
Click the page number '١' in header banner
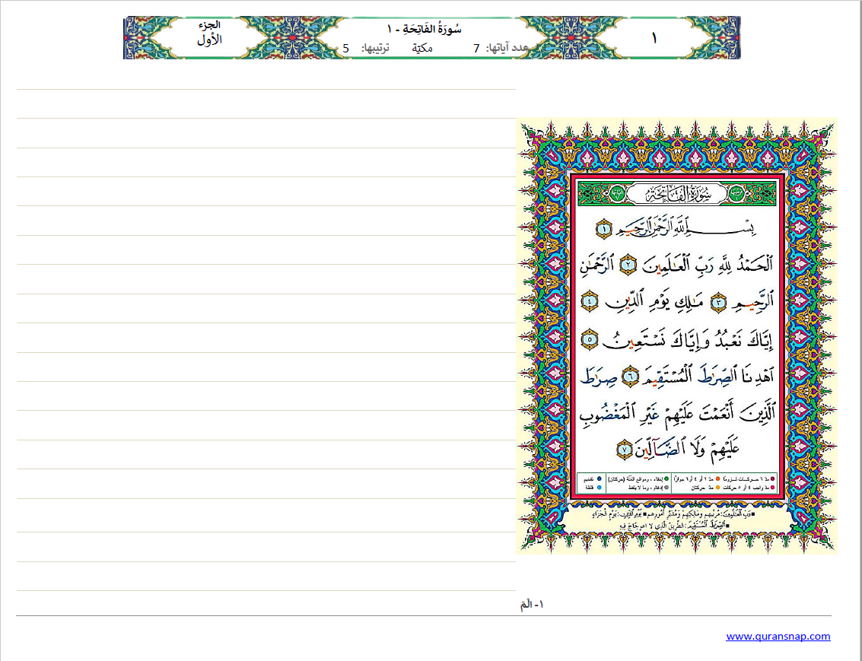[655, 38]
